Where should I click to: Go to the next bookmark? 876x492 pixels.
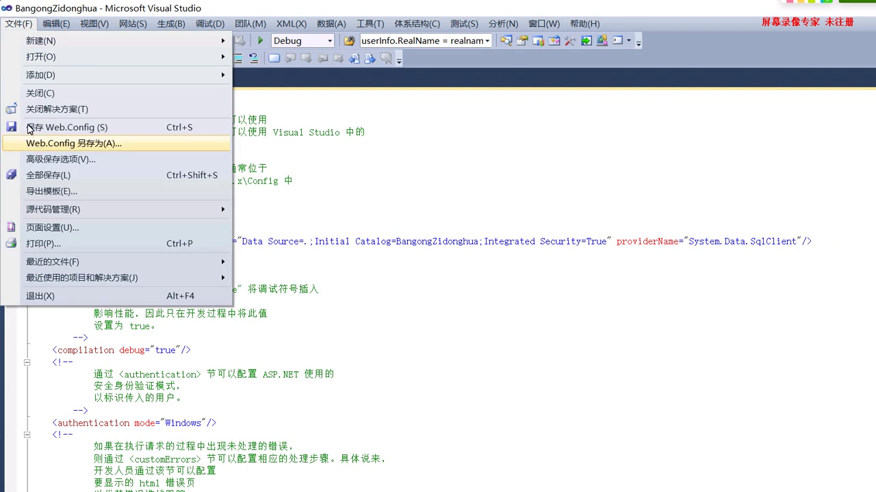tap(306, 58)
